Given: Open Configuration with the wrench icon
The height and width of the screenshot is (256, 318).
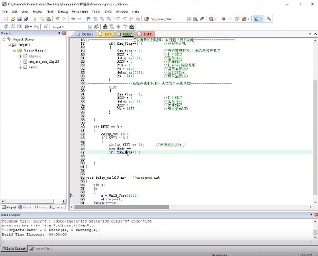Looking at the screenshot, I should point(269,19).
